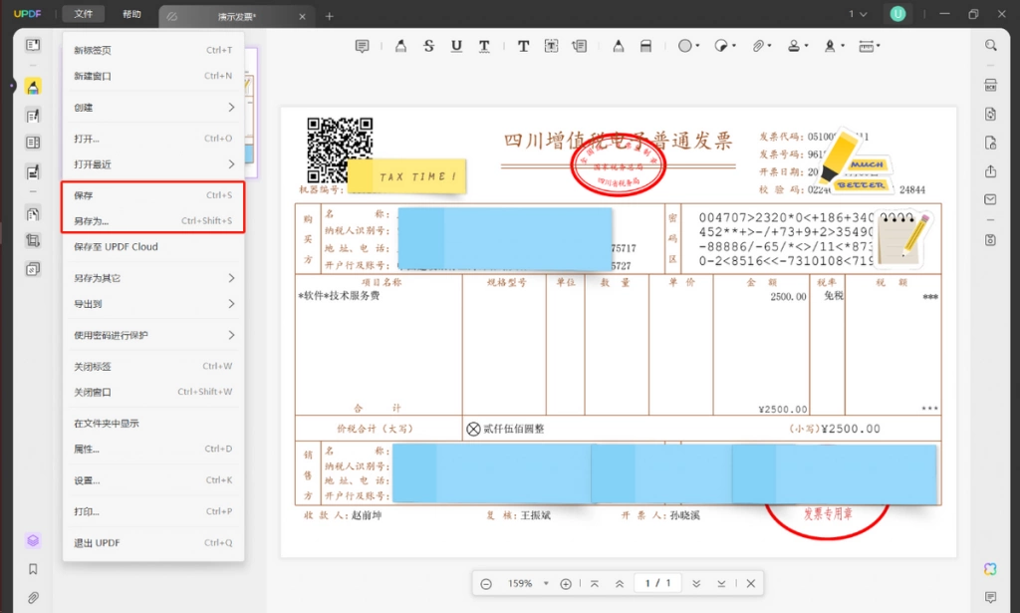Choose 关闭窗口 from the file menu

(x=153, y=393)
